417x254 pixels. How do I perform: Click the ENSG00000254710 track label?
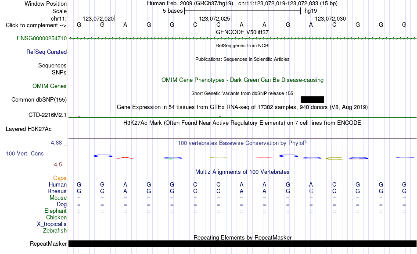click(x=42, y=38)
